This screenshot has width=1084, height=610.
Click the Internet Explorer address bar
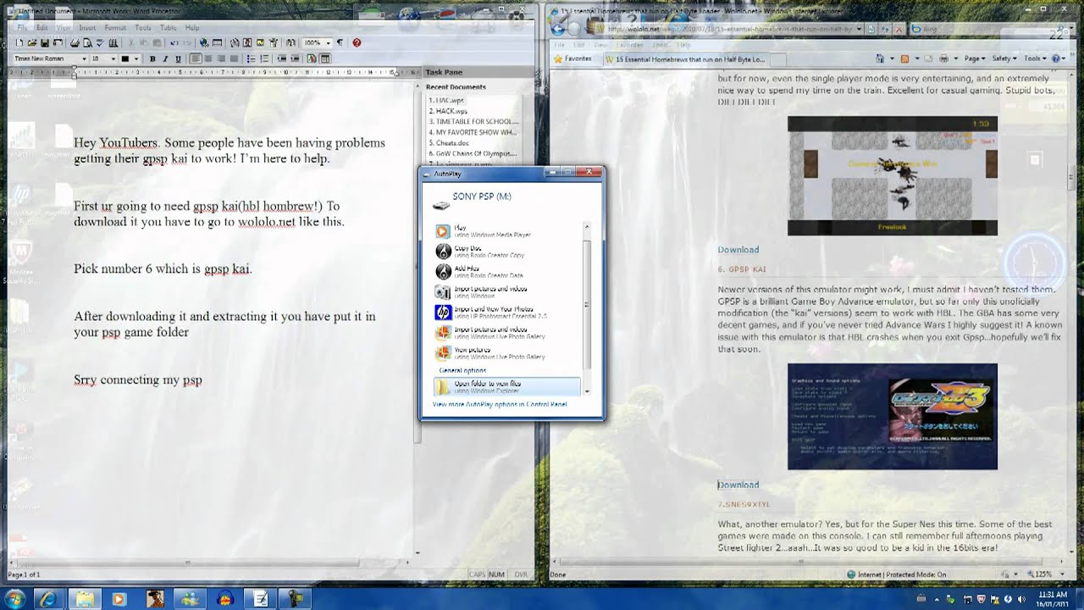tap(728, 29)
